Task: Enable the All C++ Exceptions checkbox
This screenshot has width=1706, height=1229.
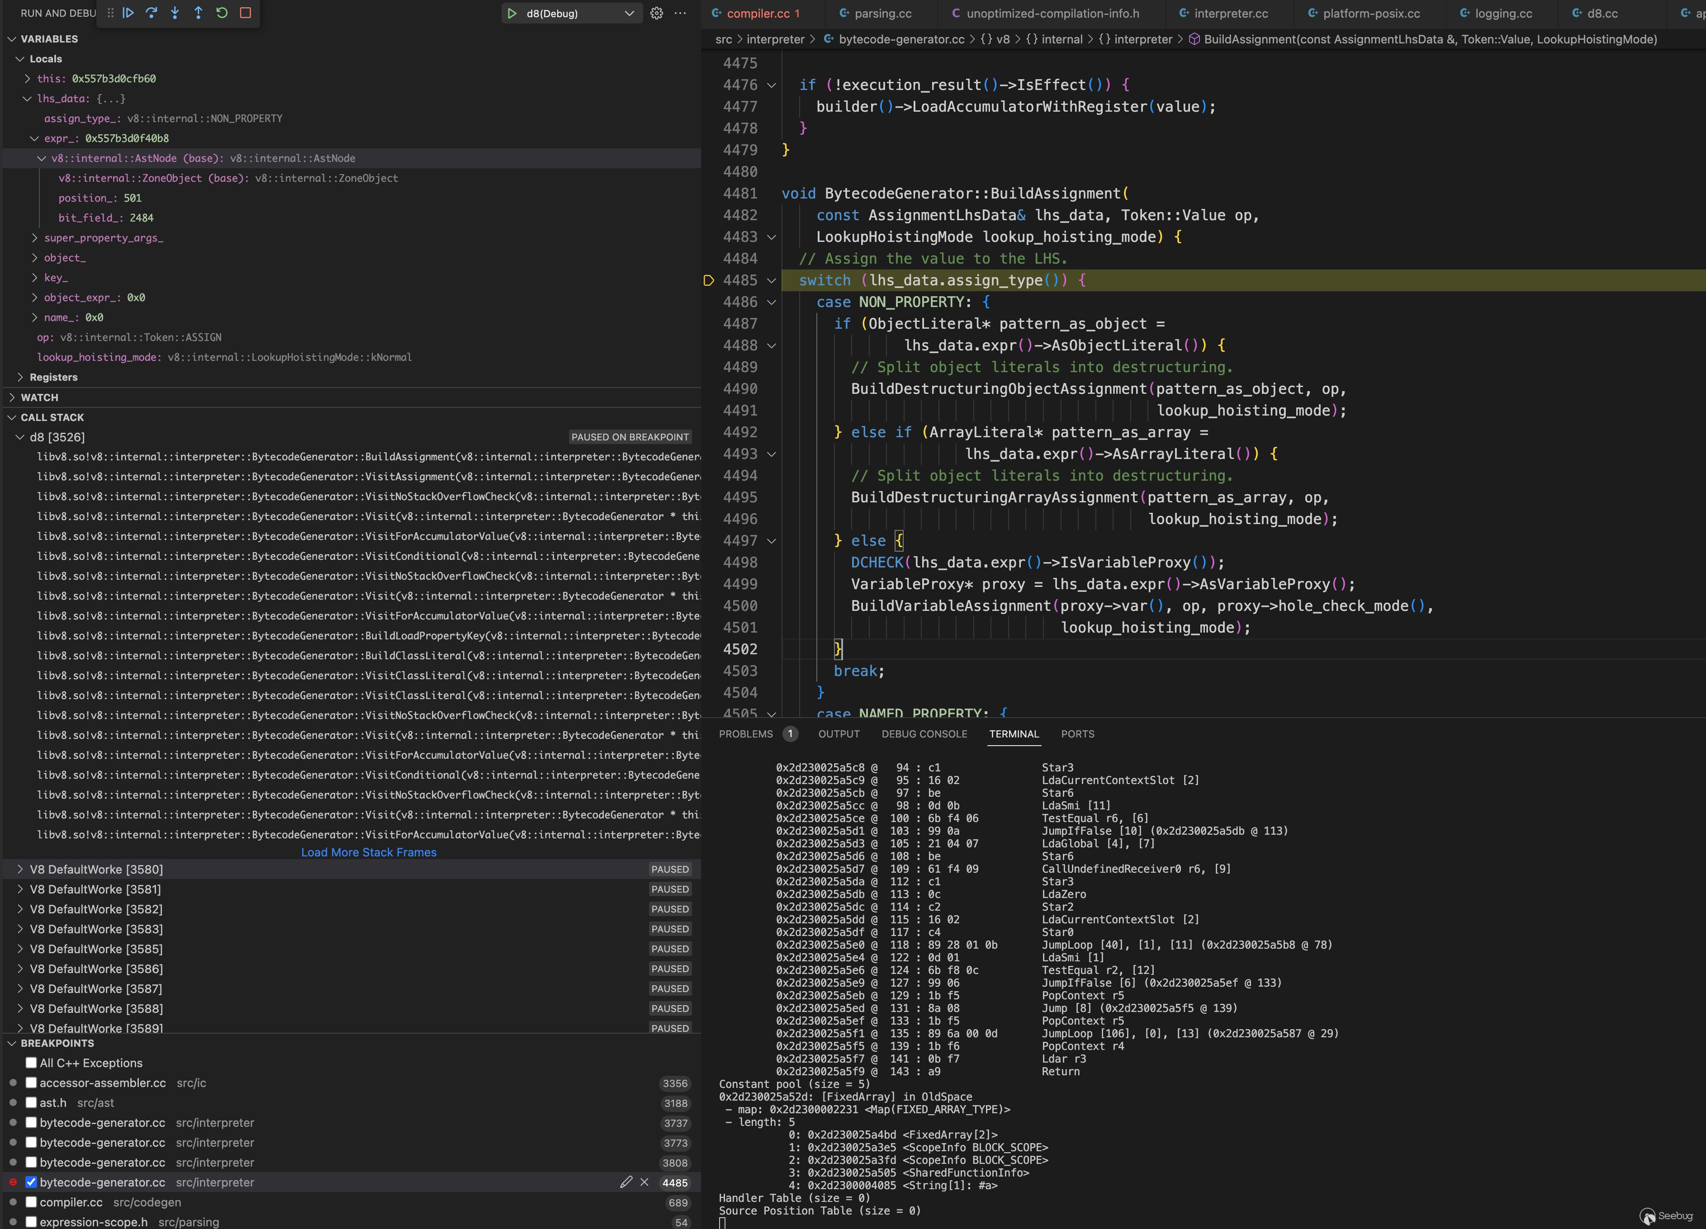Action: [31, 1063]
